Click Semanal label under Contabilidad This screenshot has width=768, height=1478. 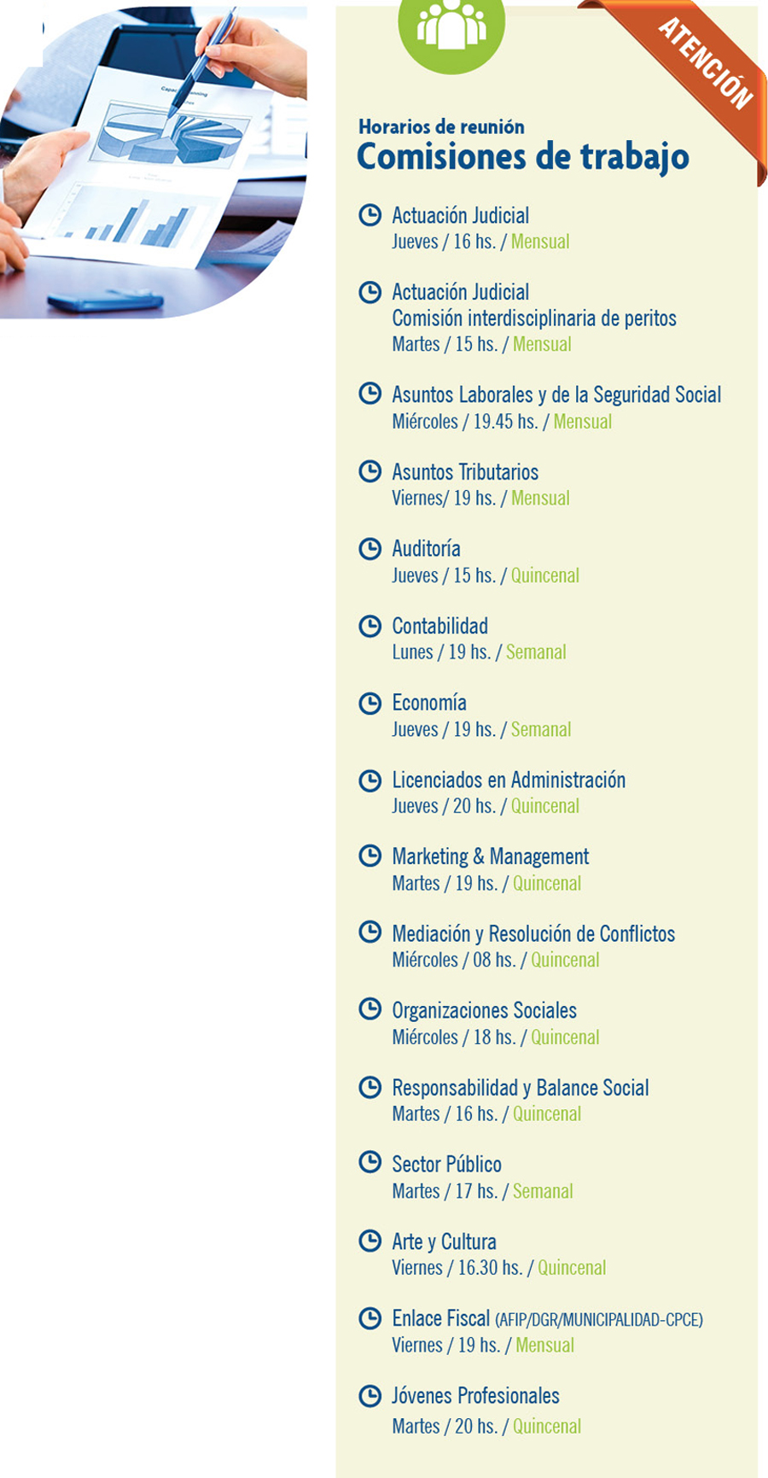[x=536, y=652]
